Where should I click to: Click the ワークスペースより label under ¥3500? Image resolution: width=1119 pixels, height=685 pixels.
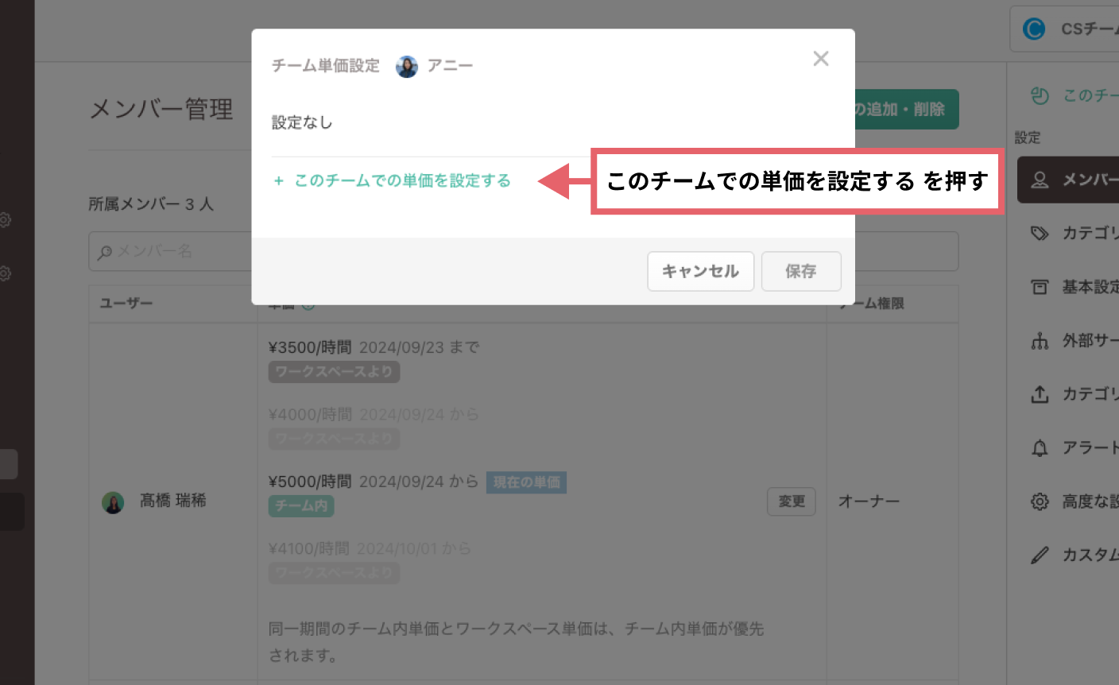pos(334,372)
